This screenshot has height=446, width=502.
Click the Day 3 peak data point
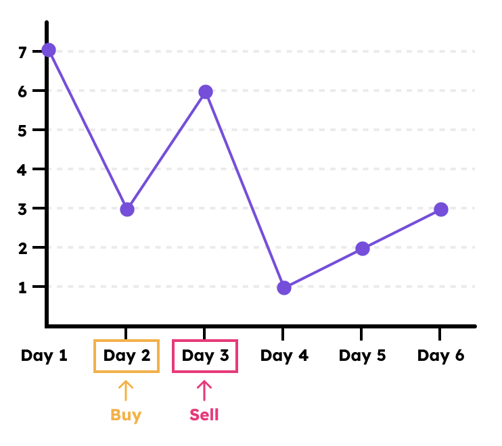click(x=205, y=92)
